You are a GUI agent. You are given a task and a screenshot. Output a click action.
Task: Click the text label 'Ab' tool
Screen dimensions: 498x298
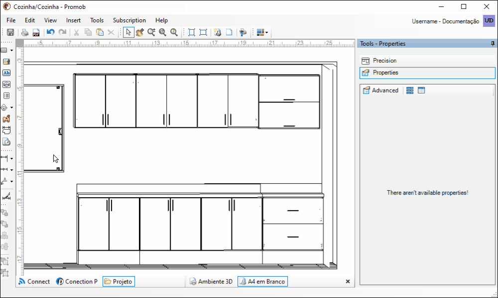[6, 73]
